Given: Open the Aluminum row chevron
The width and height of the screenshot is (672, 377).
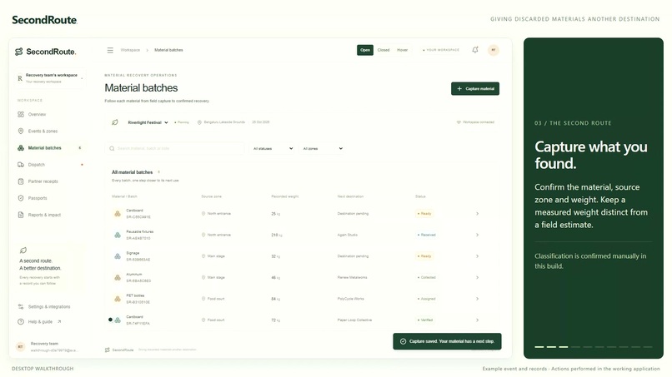Looking at the screenshot, I should click(x=477, y=278).
